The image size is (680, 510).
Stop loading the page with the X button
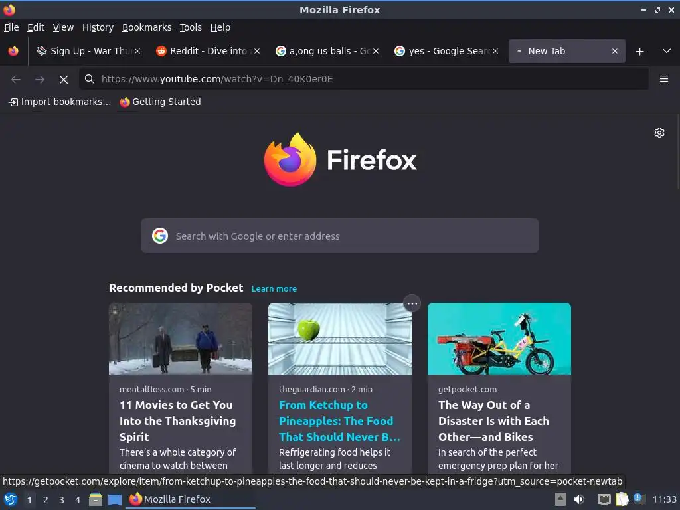(64, 80)
